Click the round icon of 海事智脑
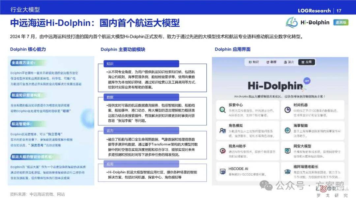 [288, 131]
